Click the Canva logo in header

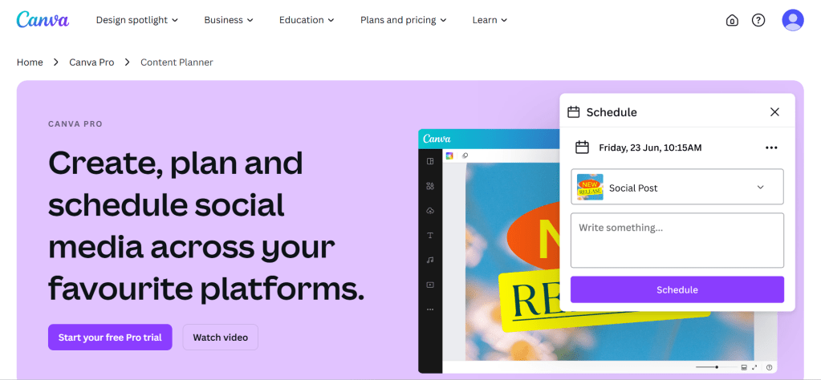tap(43, 19)
